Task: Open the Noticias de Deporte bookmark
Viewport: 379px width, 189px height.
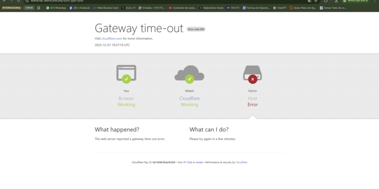Action: [256, 8]
